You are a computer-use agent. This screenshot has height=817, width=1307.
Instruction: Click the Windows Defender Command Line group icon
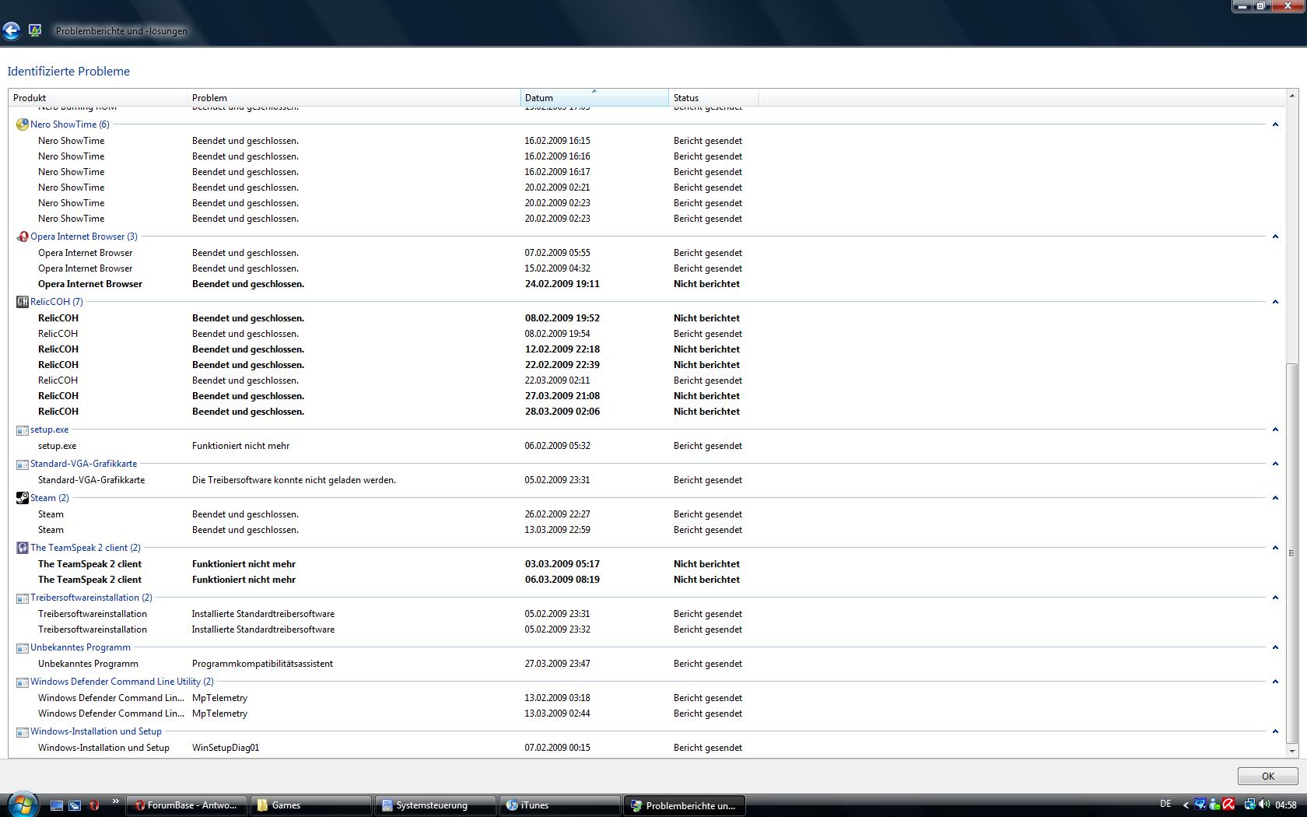click(x=23, y=682)
